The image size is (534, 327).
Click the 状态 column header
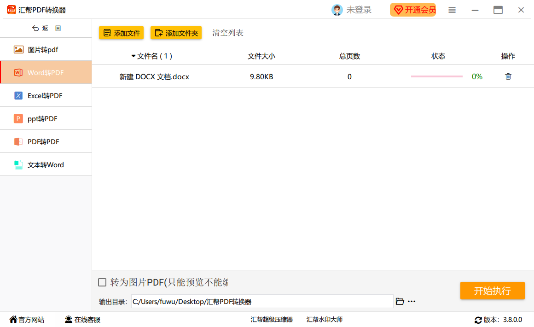coord(438,56)
